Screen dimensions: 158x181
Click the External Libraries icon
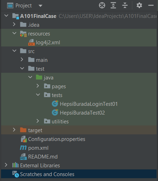coord(15,165)
